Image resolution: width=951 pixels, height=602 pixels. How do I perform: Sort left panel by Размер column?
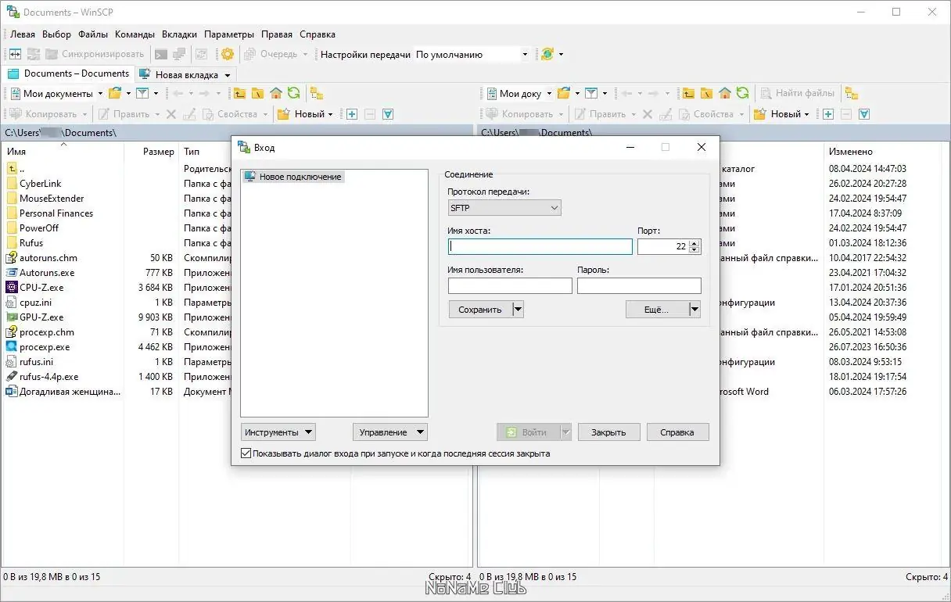click(158, 152)
